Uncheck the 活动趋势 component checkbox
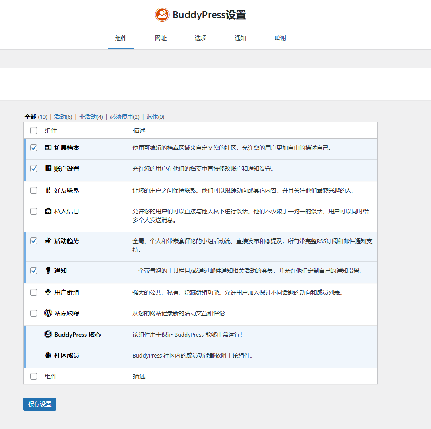431x429 pixels. click(34, 241)
